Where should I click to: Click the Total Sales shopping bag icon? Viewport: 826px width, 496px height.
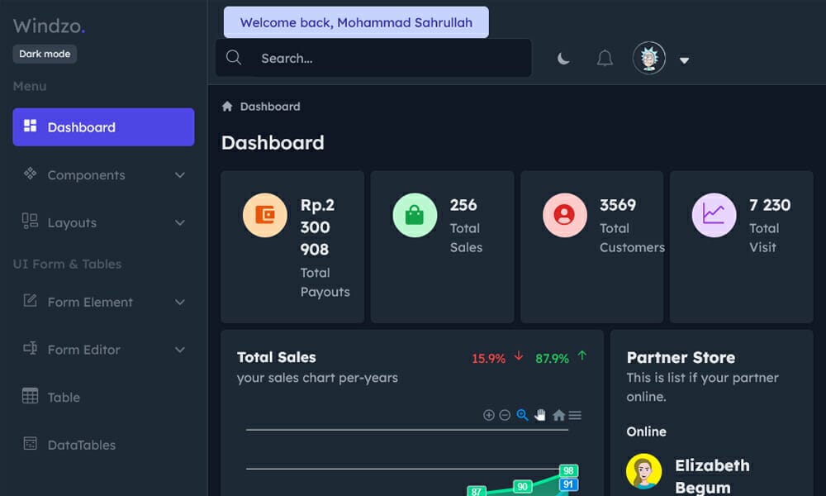(x=415, y=215)
